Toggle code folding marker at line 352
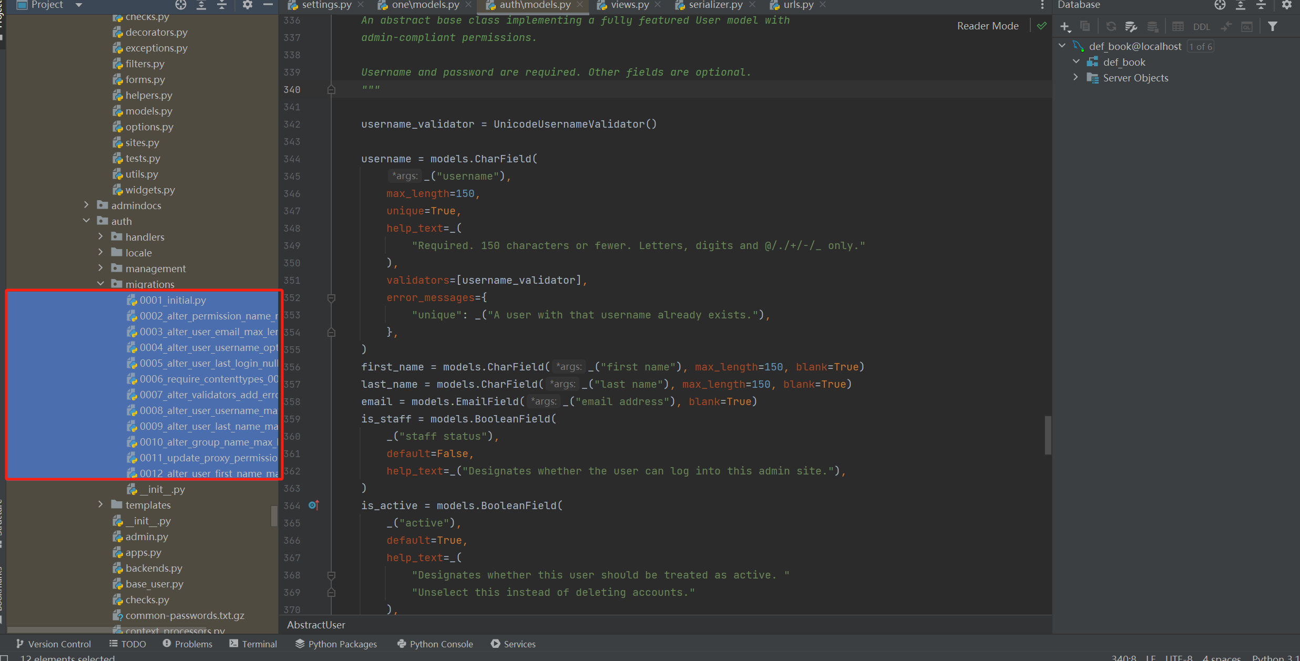Image resolution: width=1300 pixels, height=661 pixels. 331,298
